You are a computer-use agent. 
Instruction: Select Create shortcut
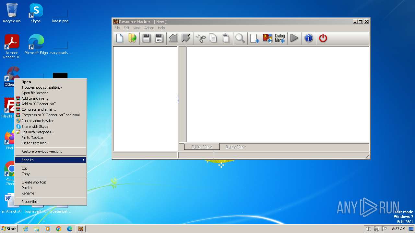pos(51,182)
